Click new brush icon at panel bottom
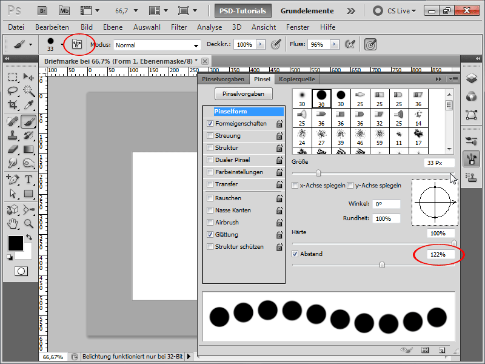The height and width of the screenshot is (364, 485). [442, 350]
